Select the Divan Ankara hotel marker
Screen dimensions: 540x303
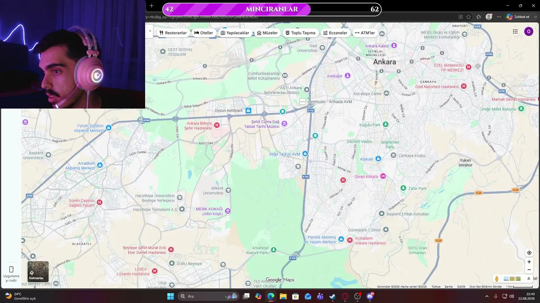pos(383,176)
